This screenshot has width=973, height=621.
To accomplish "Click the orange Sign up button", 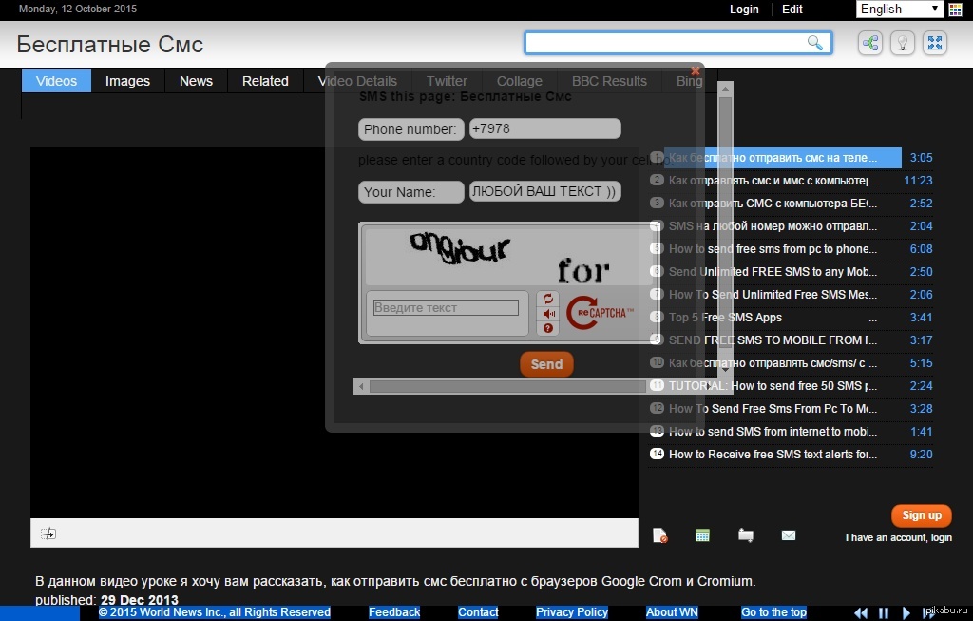I will tap(922, 515).
